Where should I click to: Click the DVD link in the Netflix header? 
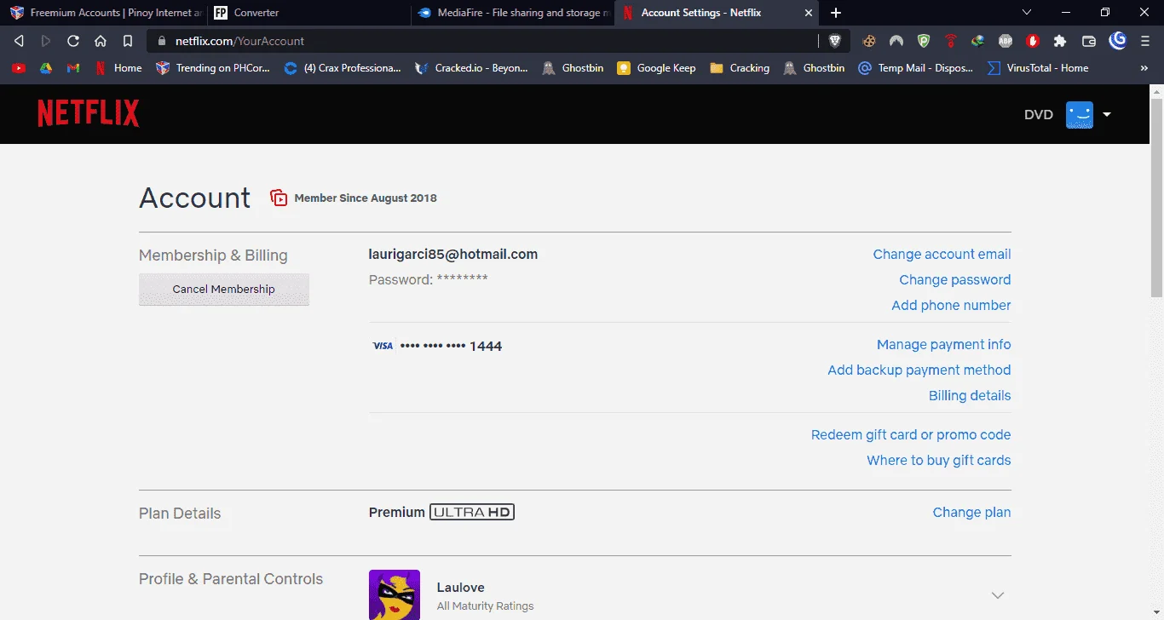pos(1039,114)
